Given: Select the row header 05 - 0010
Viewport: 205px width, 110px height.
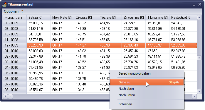Looking at the screenshot, I should click(x=15, y=73).
